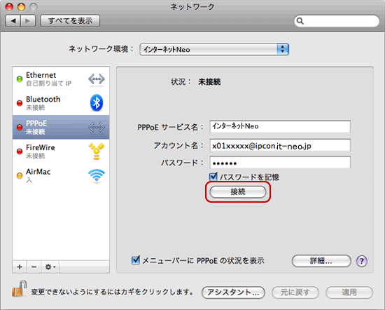This screenshot has width=385, height=310.
Task: Select the Bluetooth service row
Action: point(61,103)
